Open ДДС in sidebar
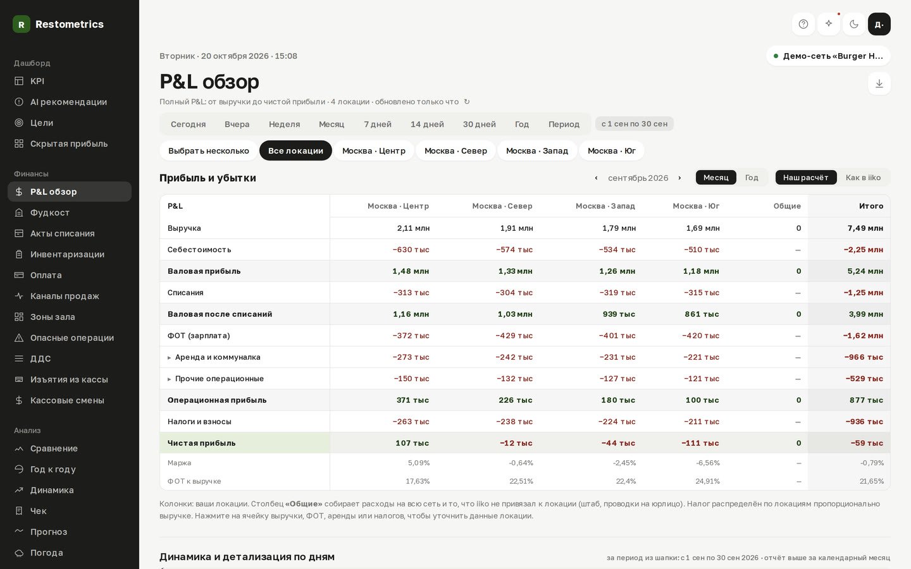 pos(70,358)
